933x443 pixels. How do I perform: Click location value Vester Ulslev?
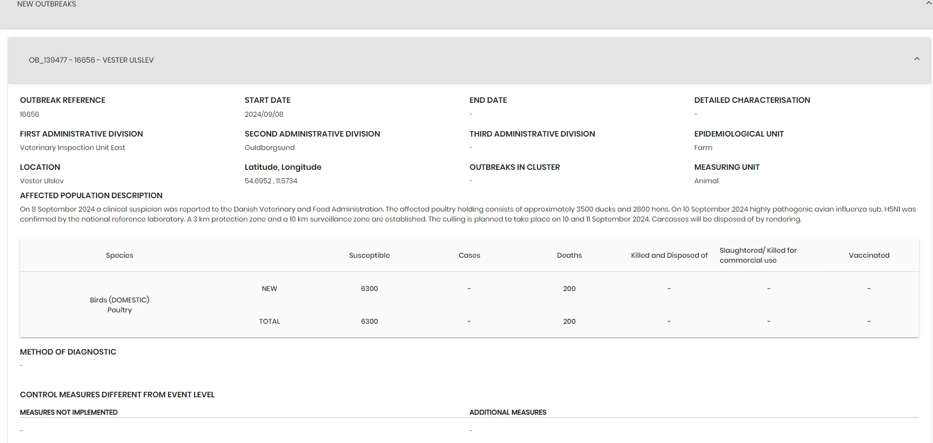42,181
